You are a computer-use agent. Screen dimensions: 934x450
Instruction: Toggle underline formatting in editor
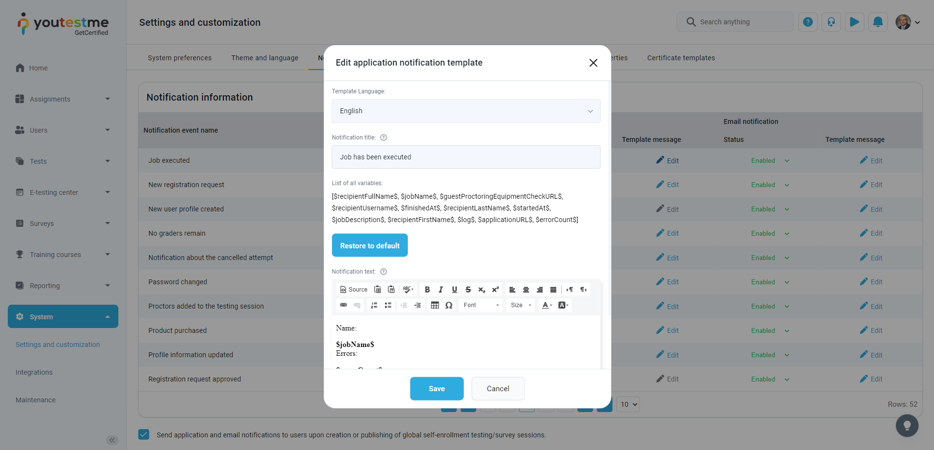[x=455, y=290]
